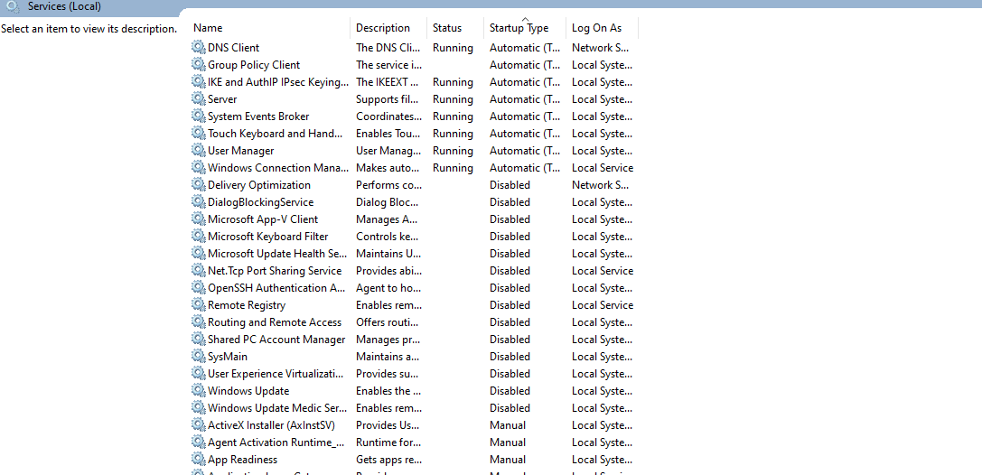Click the Running status of User Manager

click(x=453, y=150)
